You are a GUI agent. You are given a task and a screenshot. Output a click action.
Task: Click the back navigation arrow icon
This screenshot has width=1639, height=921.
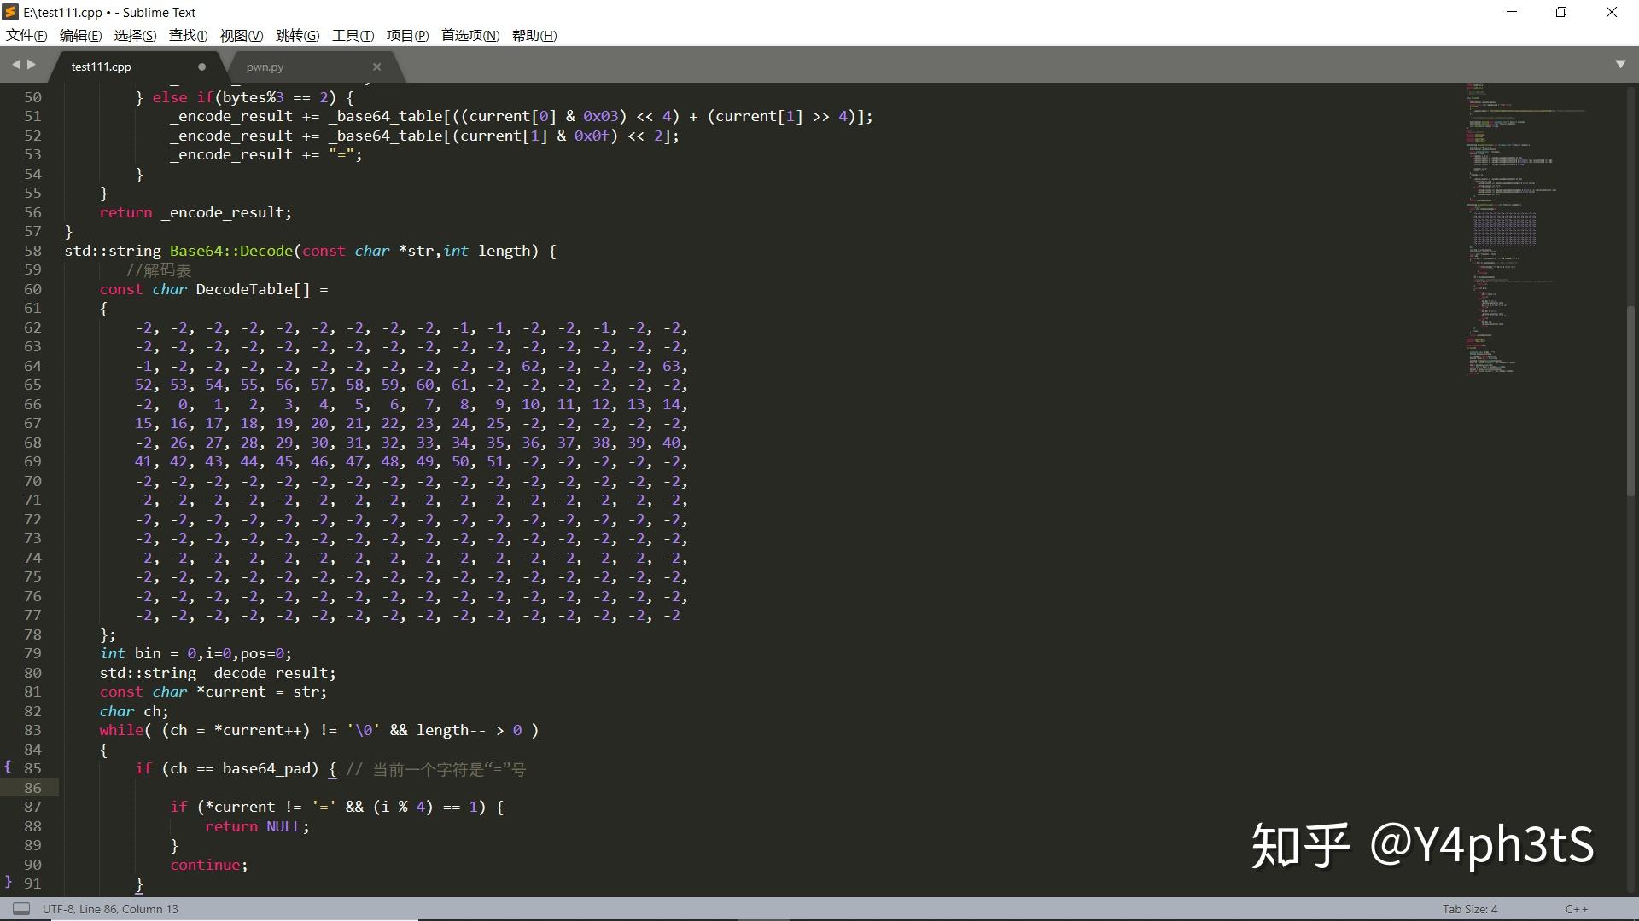(x=16, y=64)
